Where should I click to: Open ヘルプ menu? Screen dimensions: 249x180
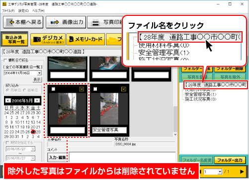point(38,11)
